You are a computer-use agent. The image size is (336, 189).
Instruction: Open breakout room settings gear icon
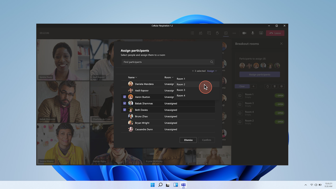click(x=281, y=86)
